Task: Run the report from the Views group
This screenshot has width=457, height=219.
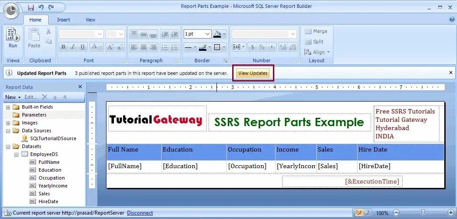Action: click(x=13, y=38)
